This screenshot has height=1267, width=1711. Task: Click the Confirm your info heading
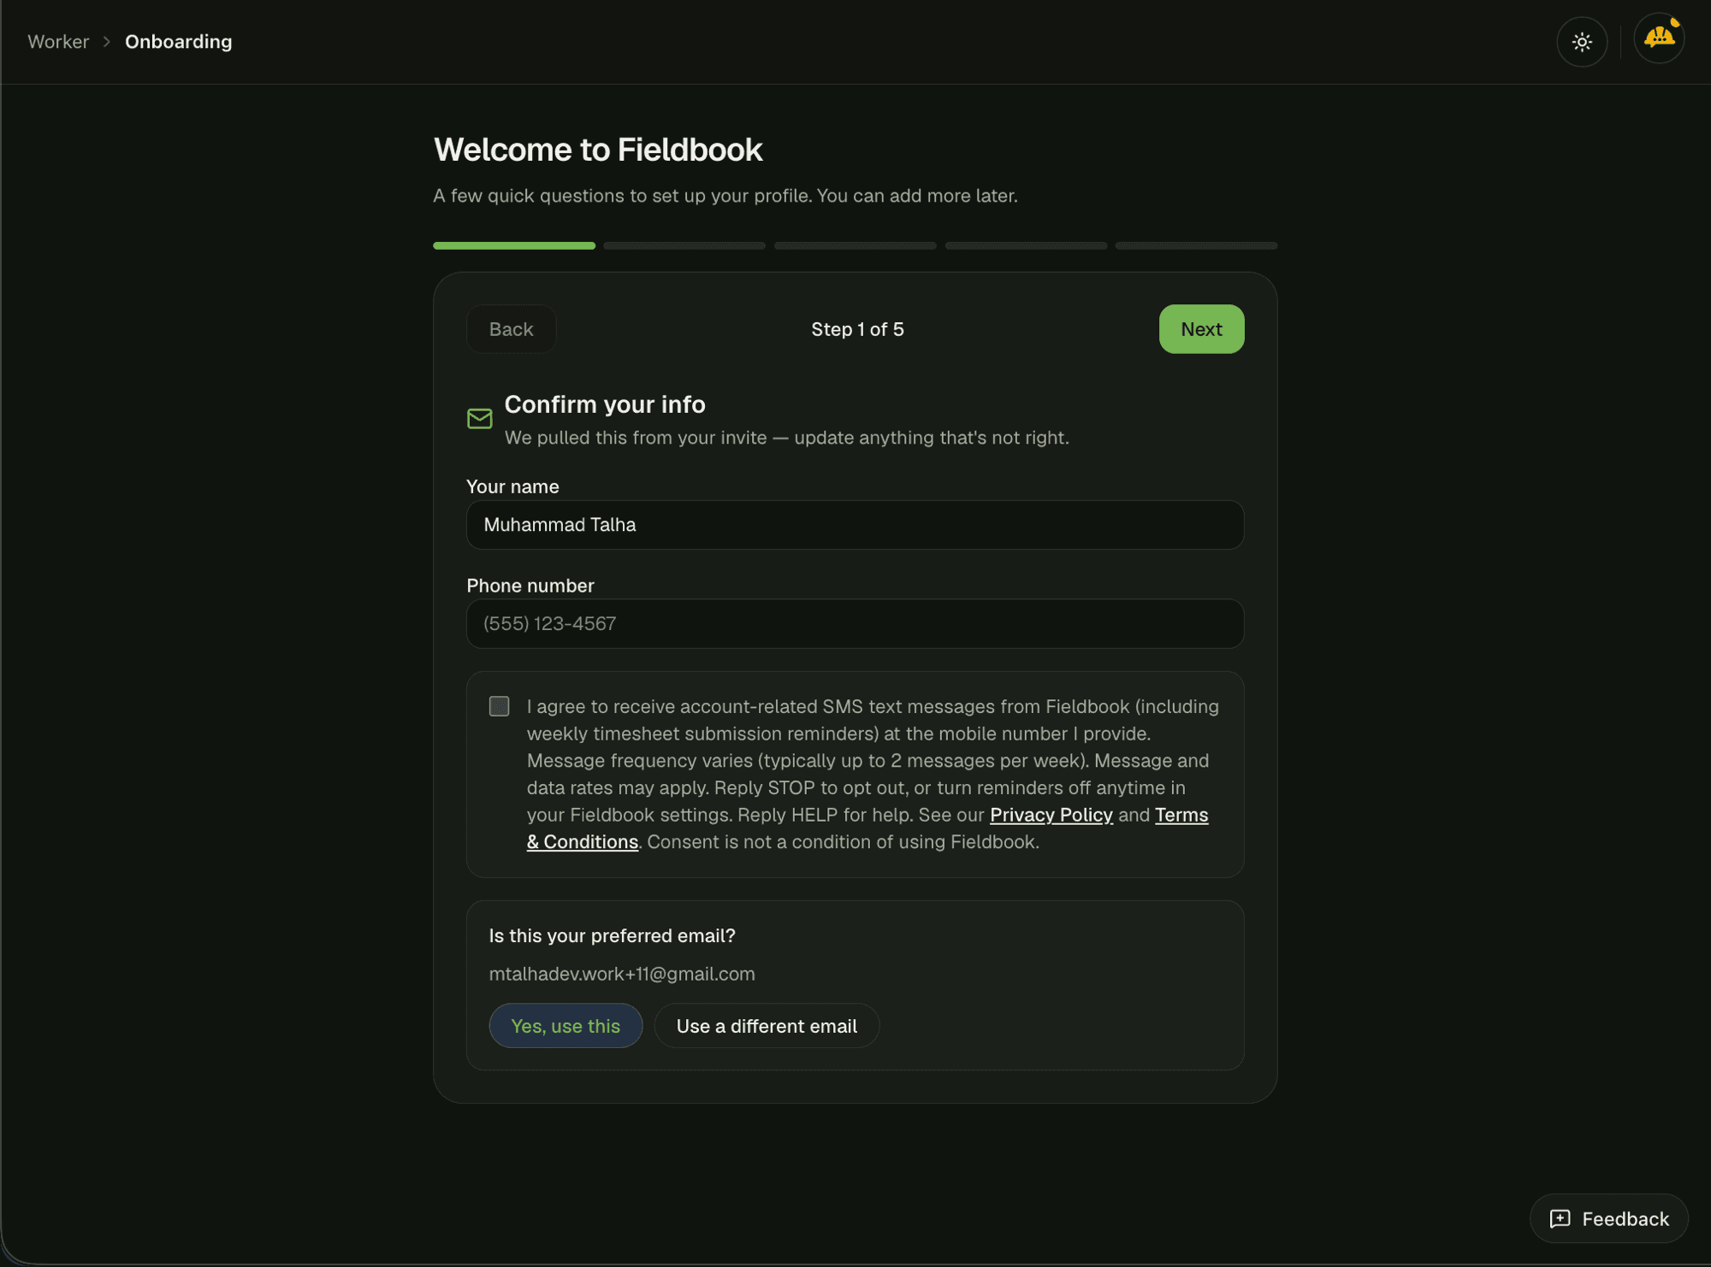(x=605, y=404)
